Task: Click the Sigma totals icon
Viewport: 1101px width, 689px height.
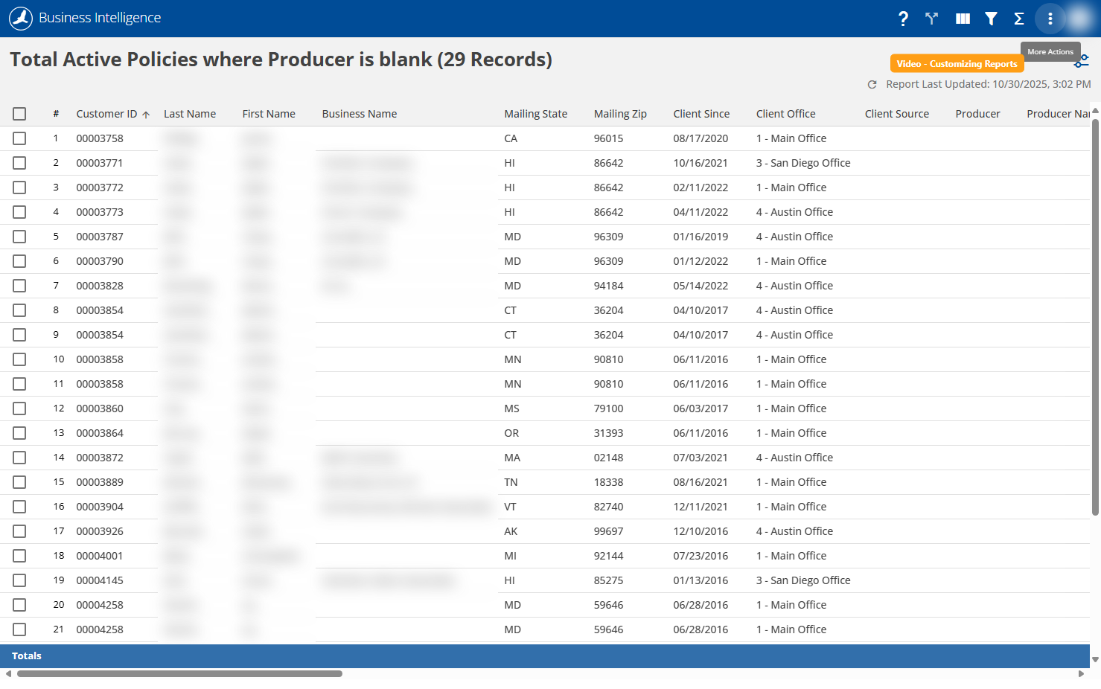Action: pos(1019,19)
